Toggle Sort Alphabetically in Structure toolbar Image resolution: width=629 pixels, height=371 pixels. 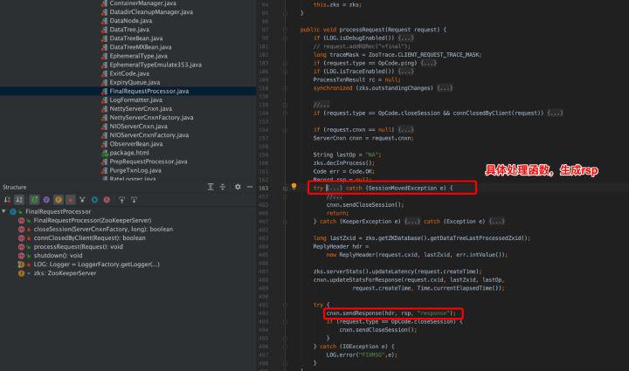click(19, 200)
